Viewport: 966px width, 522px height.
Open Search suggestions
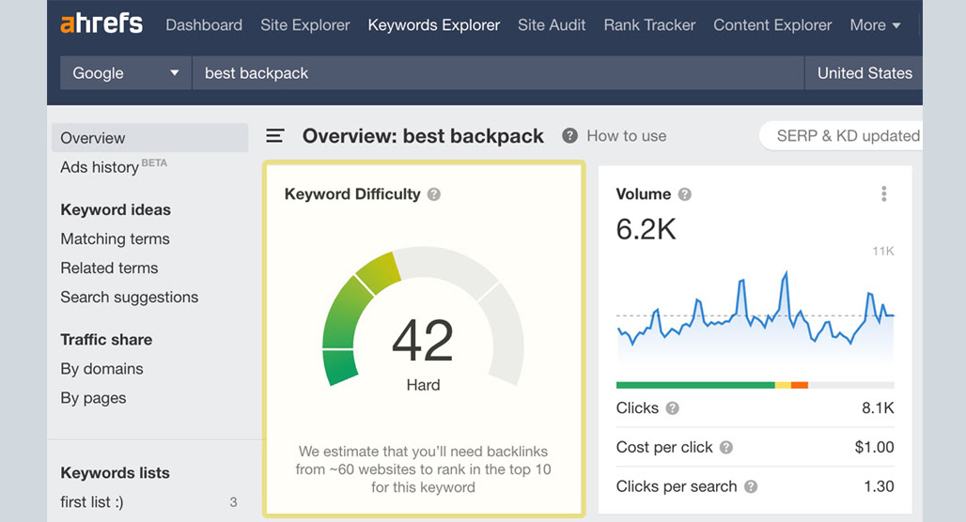130,298
